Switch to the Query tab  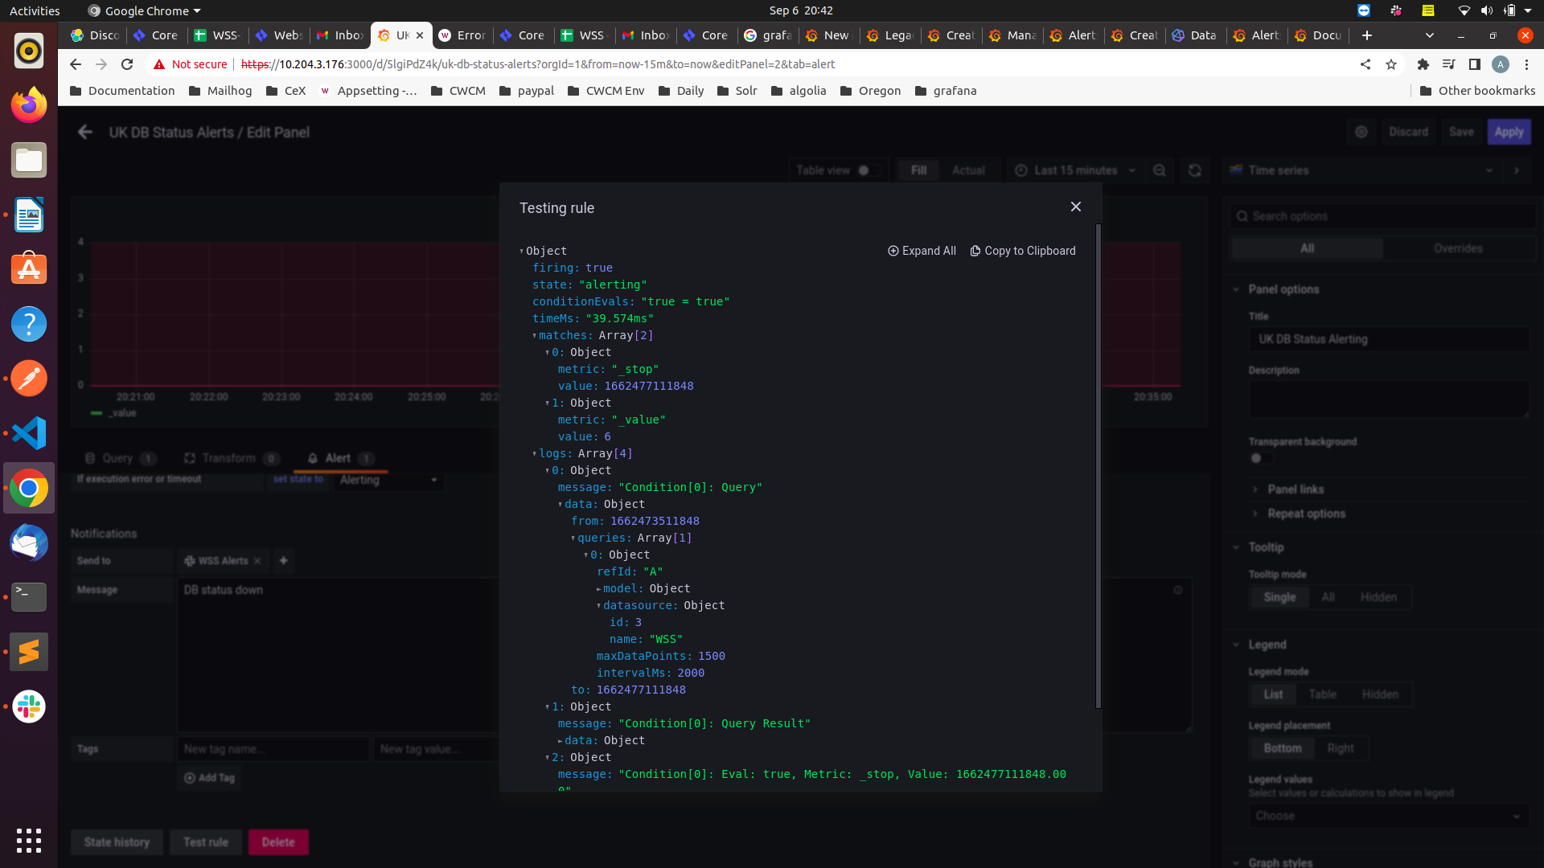(x=117, y=458)
